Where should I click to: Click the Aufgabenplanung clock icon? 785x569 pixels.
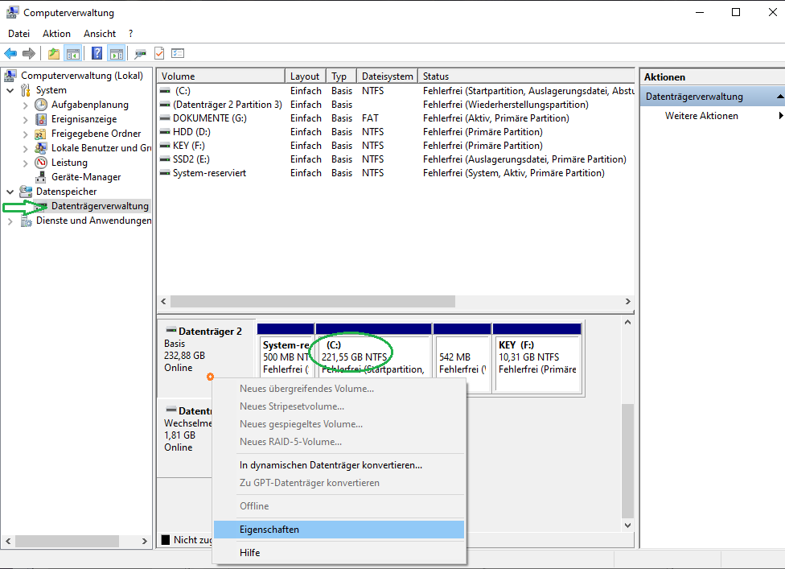pyautogui.click(x=41, y=105)
